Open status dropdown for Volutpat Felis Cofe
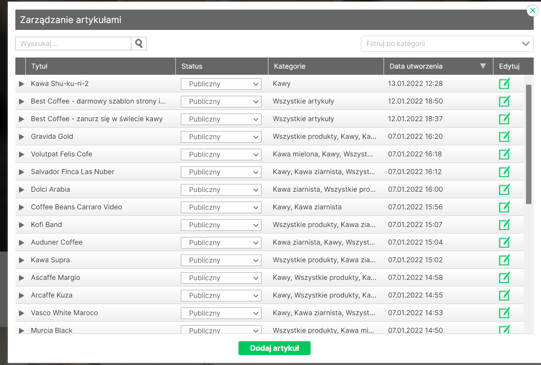 click(x=221, y=155)
